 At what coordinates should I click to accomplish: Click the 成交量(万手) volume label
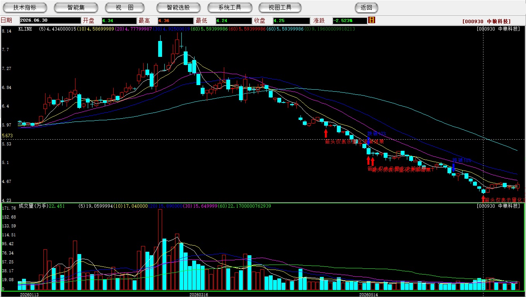pos(34,206)
